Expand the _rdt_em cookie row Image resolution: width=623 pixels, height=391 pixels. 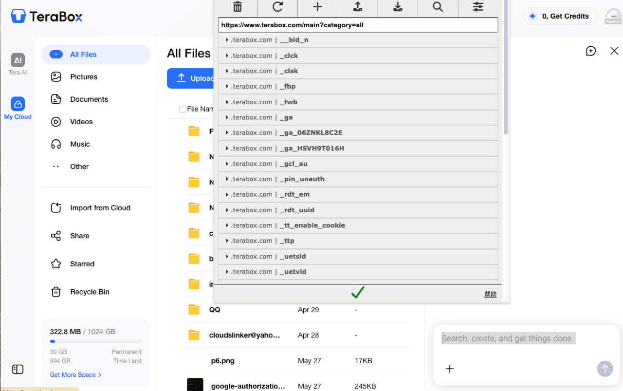click(358, 194)
